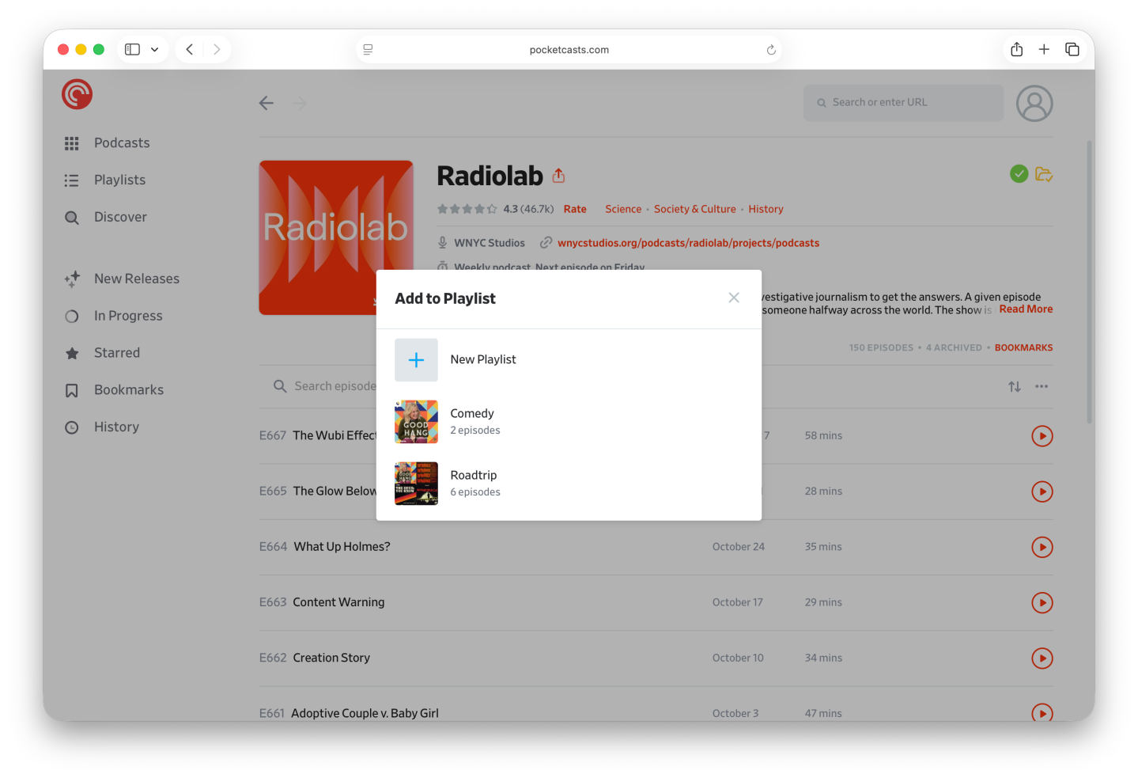Open Bookmarks from the sidebar

129,389
